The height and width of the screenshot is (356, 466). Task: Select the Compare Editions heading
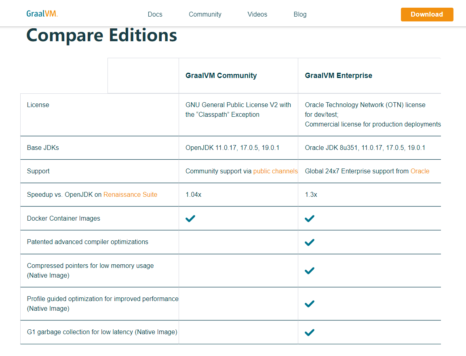tap(101, 36)
